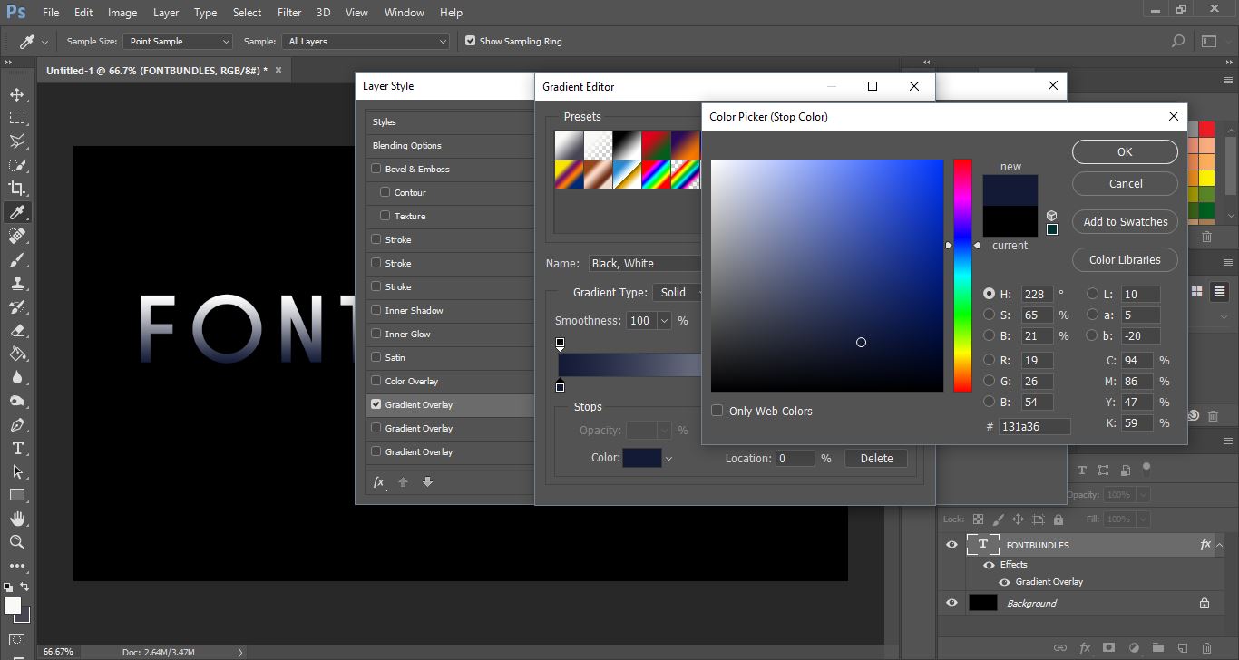This screenshot has width=1239, height=660.
Task: Select the Hand tool
Action: [17, 519]
